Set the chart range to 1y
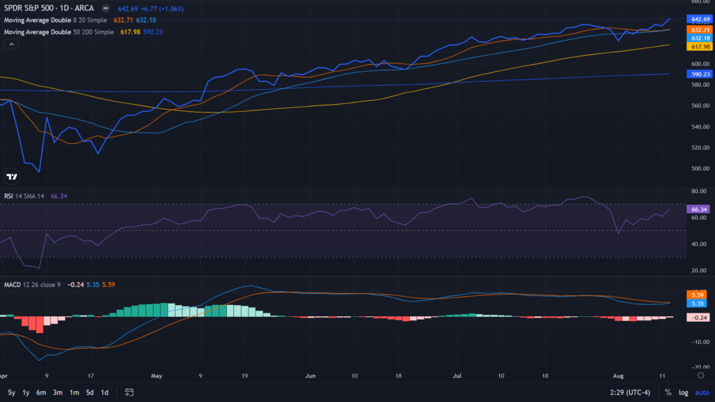 [x=26, y=392]
